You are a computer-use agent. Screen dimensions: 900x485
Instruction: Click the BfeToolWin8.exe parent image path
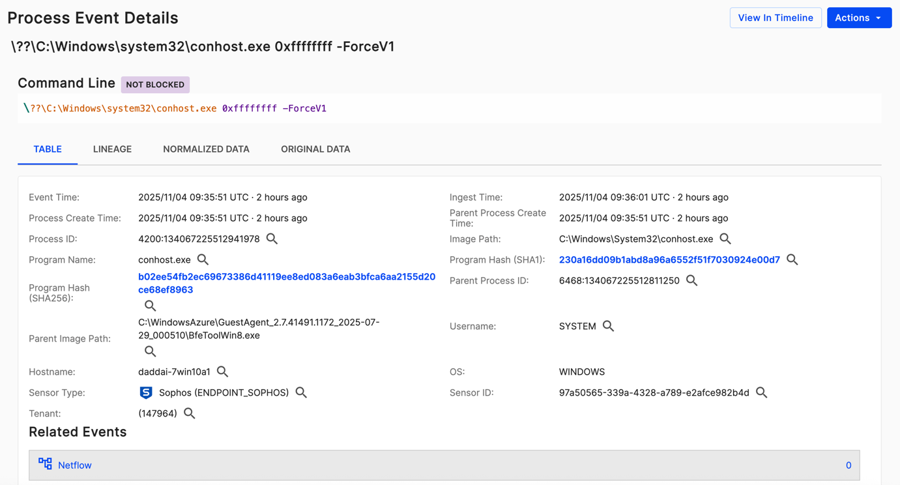coord(259,329)
